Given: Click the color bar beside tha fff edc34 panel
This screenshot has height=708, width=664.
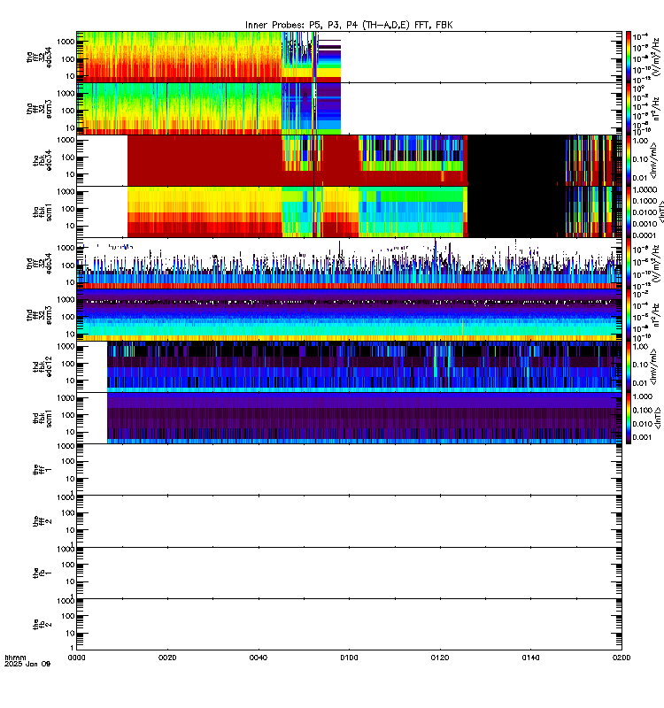Looking at the screenshot, I should pos(629,57).
